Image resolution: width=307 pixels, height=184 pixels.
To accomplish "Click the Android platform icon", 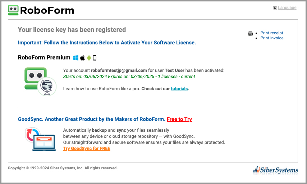I will click(89, 58).
